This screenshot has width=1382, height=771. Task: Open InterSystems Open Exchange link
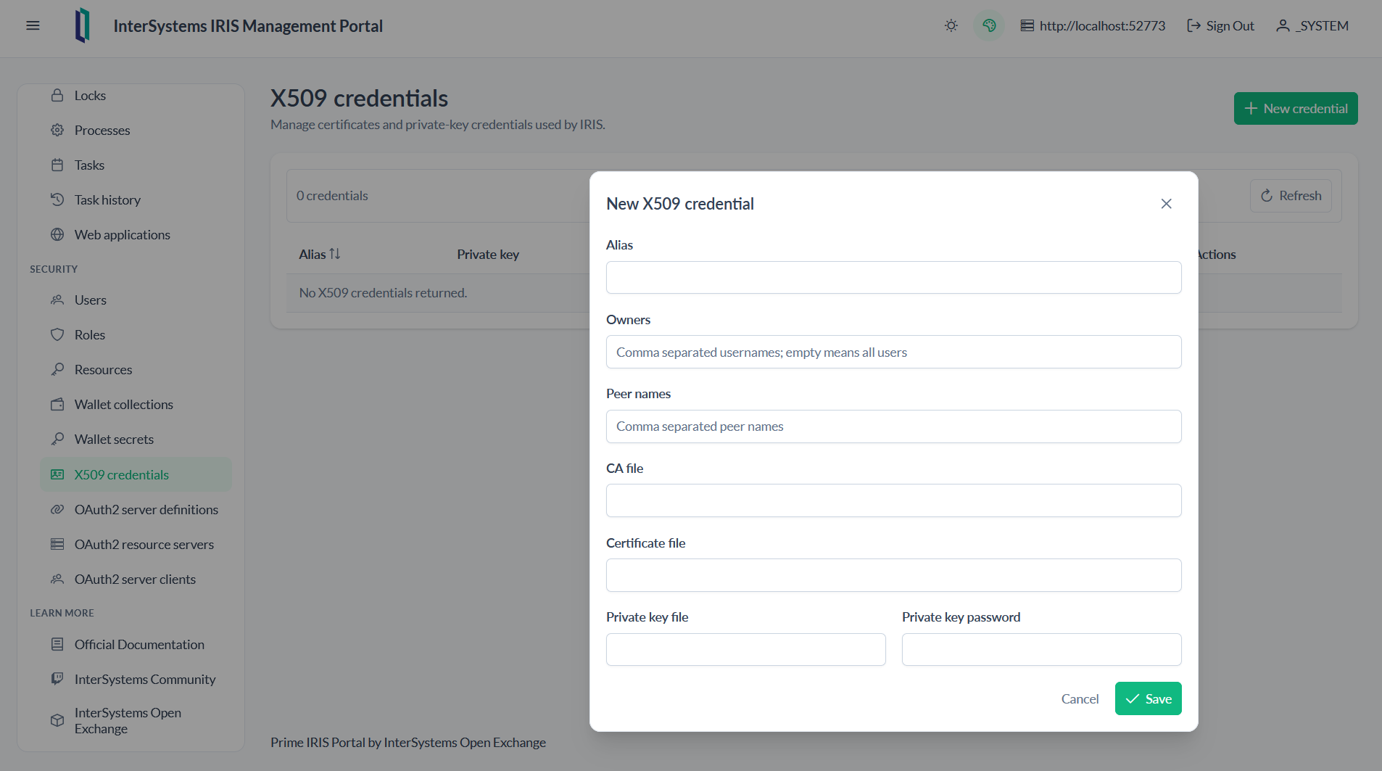pyautogui.click(x=136, y=720)
